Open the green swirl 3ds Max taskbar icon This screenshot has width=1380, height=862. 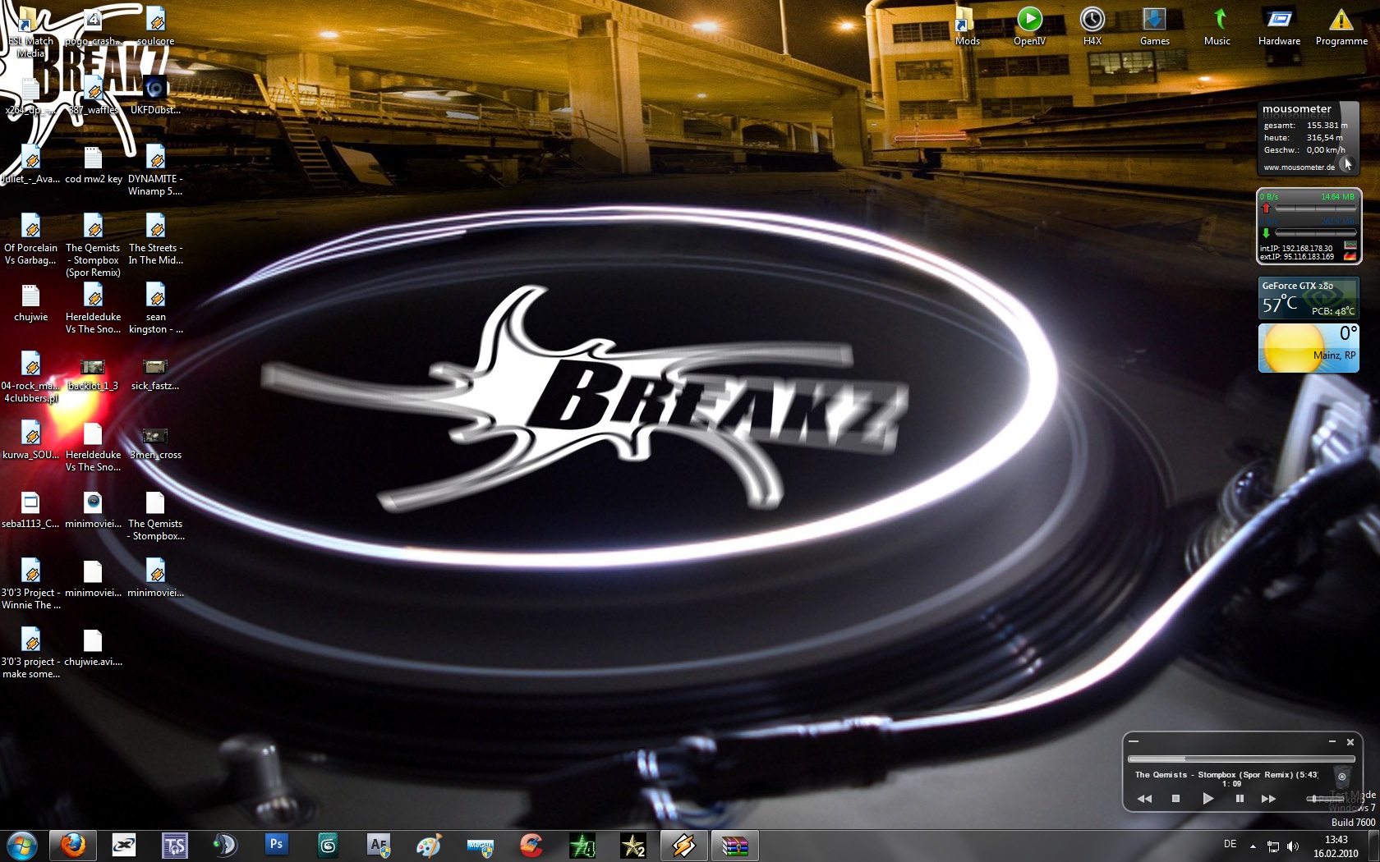point(328,845)
